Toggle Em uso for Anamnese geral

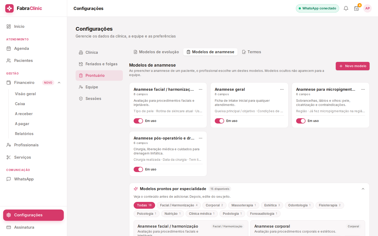[219, 121]
